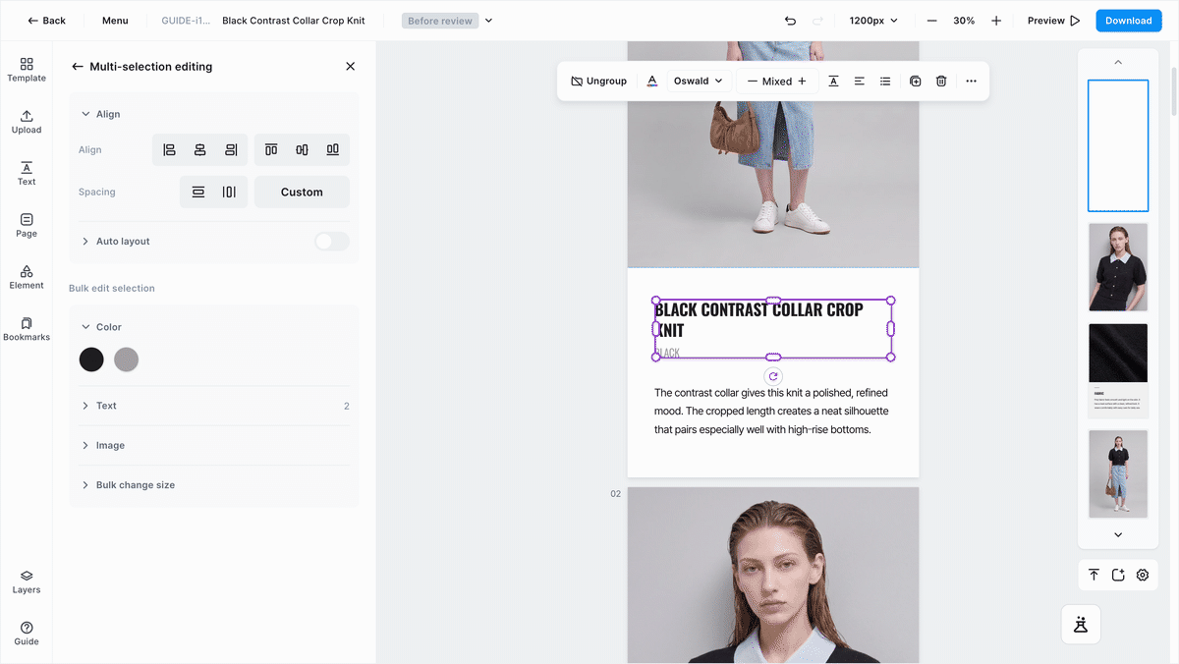Decrease font size with minus
Viewport: 1179px width, 664px height.
753,82
